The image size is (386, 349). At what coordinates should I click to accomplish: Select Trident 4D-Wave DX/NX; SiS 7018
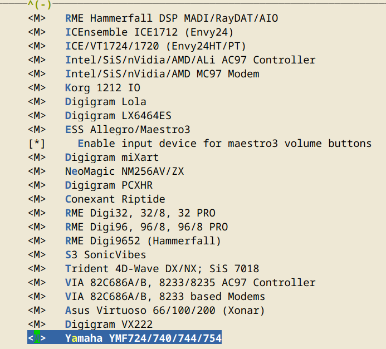pos(162,269)
